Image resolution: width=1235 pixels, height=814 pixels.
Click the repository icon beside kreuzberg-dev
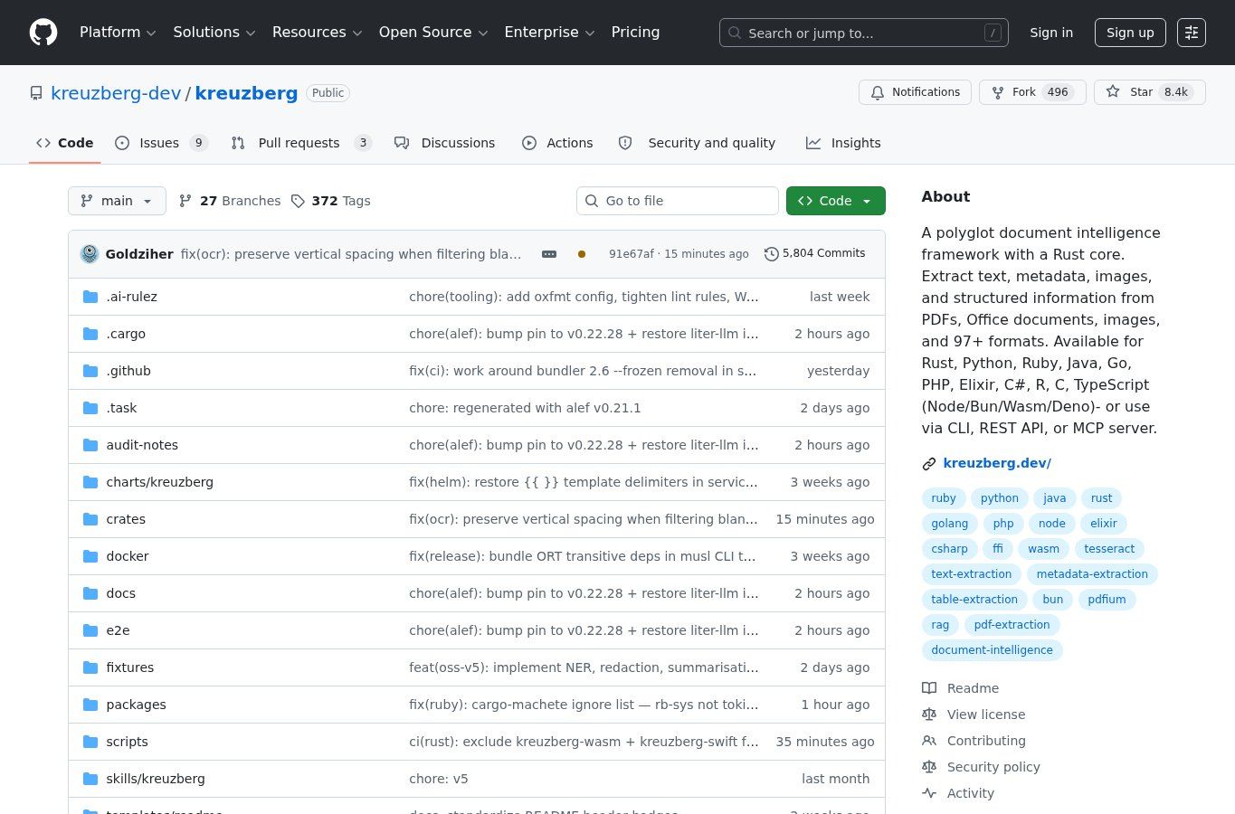coord(36,93)
